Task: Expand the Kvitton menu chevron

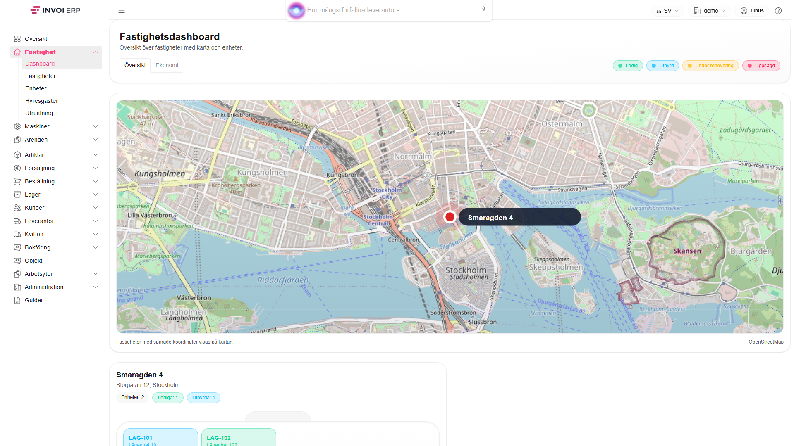Action: coord(96,234)
